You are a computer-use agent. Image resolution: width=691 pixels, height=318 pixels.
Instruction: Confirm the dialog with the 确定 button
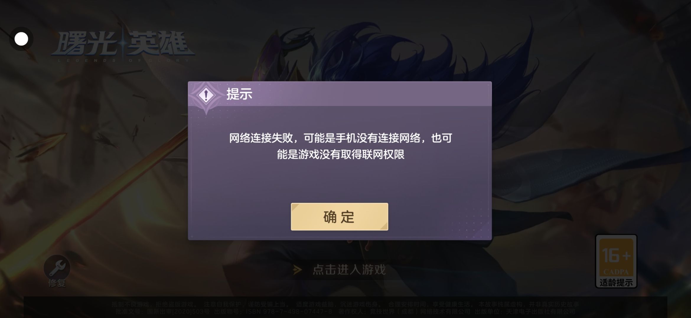tap(339, 217)
